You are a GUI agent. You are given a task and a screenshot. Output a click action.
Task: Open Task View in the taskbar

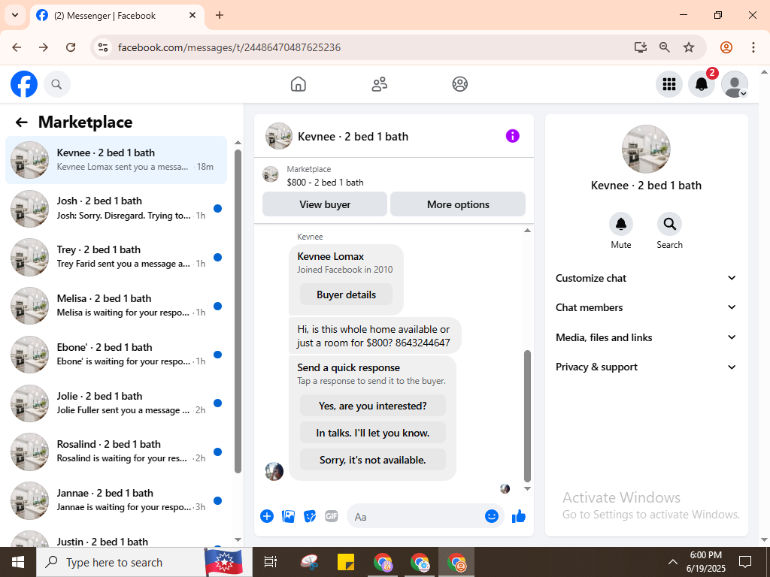click(x=271, y=562)
